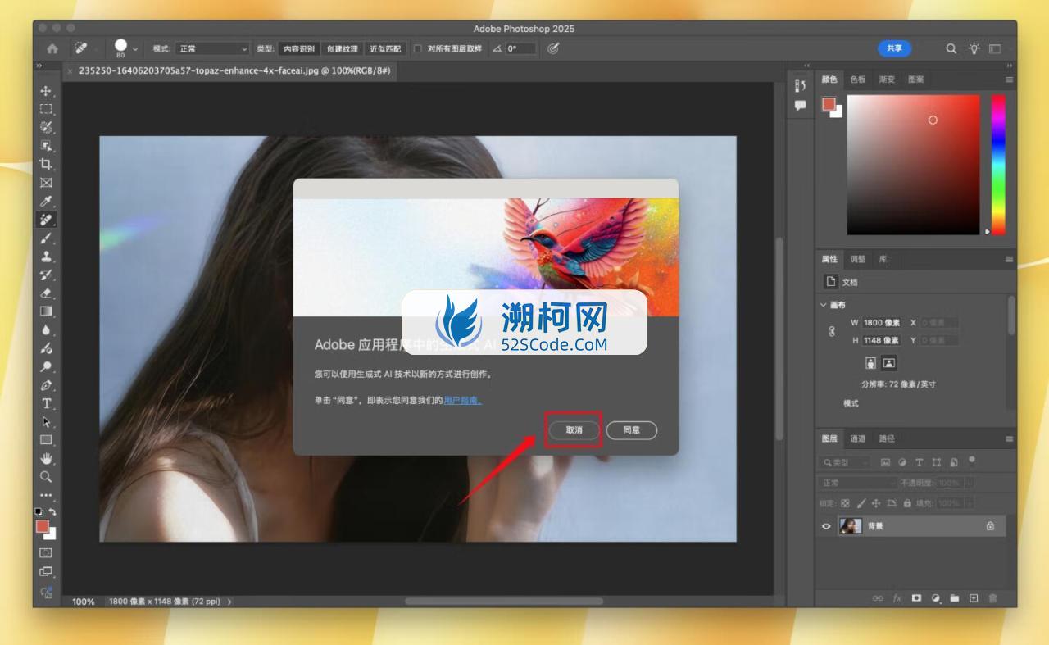1049x645 pixels.
Task: Switch to the 色板 tab
Action: pos(857,79)
